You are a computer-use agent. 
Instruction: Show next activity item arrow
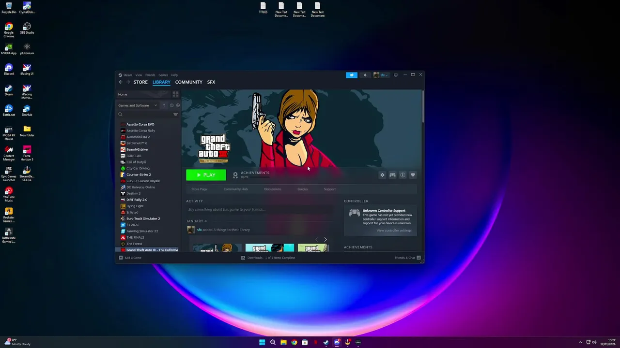325,240
